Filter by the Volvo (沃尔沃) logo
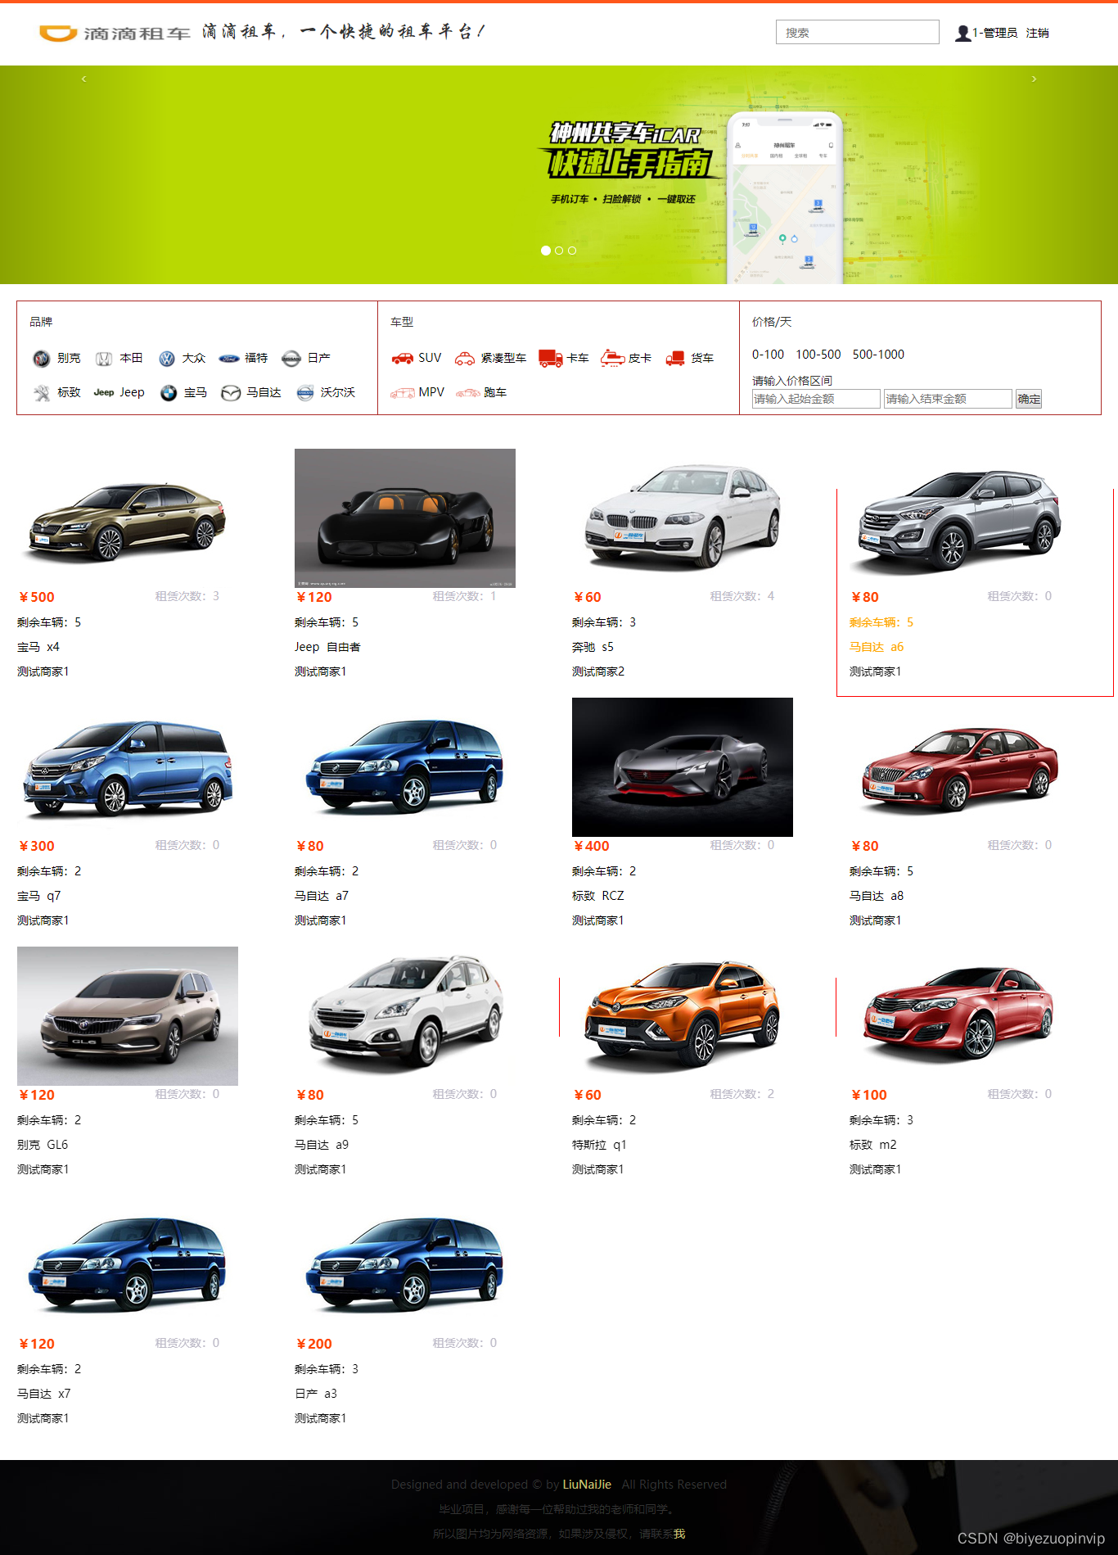Image resolution: width=1118 pixels, height=1555 pixels. (305, 393)
